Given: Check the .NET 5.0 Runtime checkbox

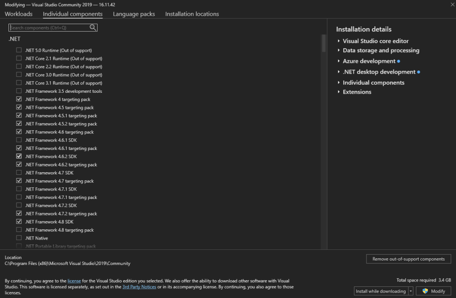Looking at the screenshot, I should pyautogui.click(x=19, y=50).
